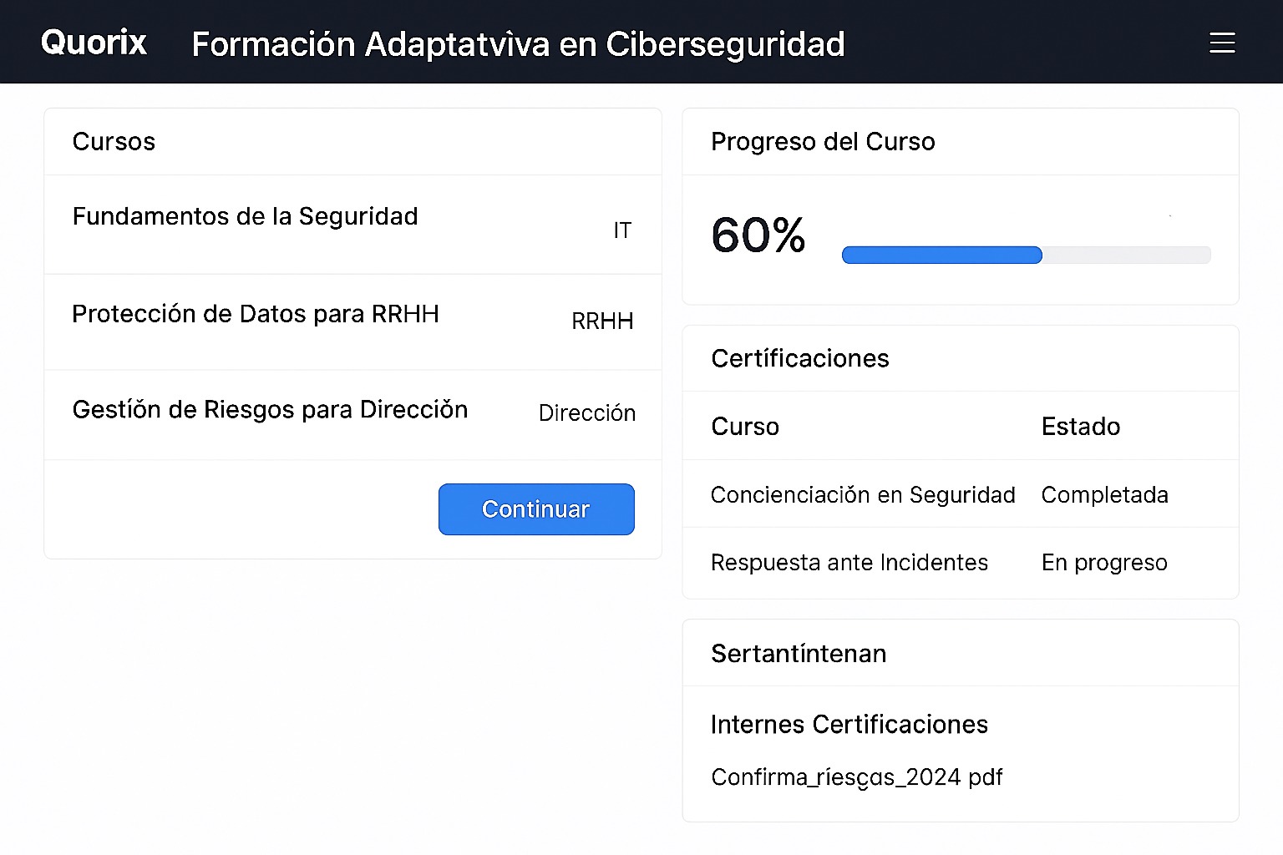Select the RRHH department label
Screen dimensions: 1283x855
point(601,321)
